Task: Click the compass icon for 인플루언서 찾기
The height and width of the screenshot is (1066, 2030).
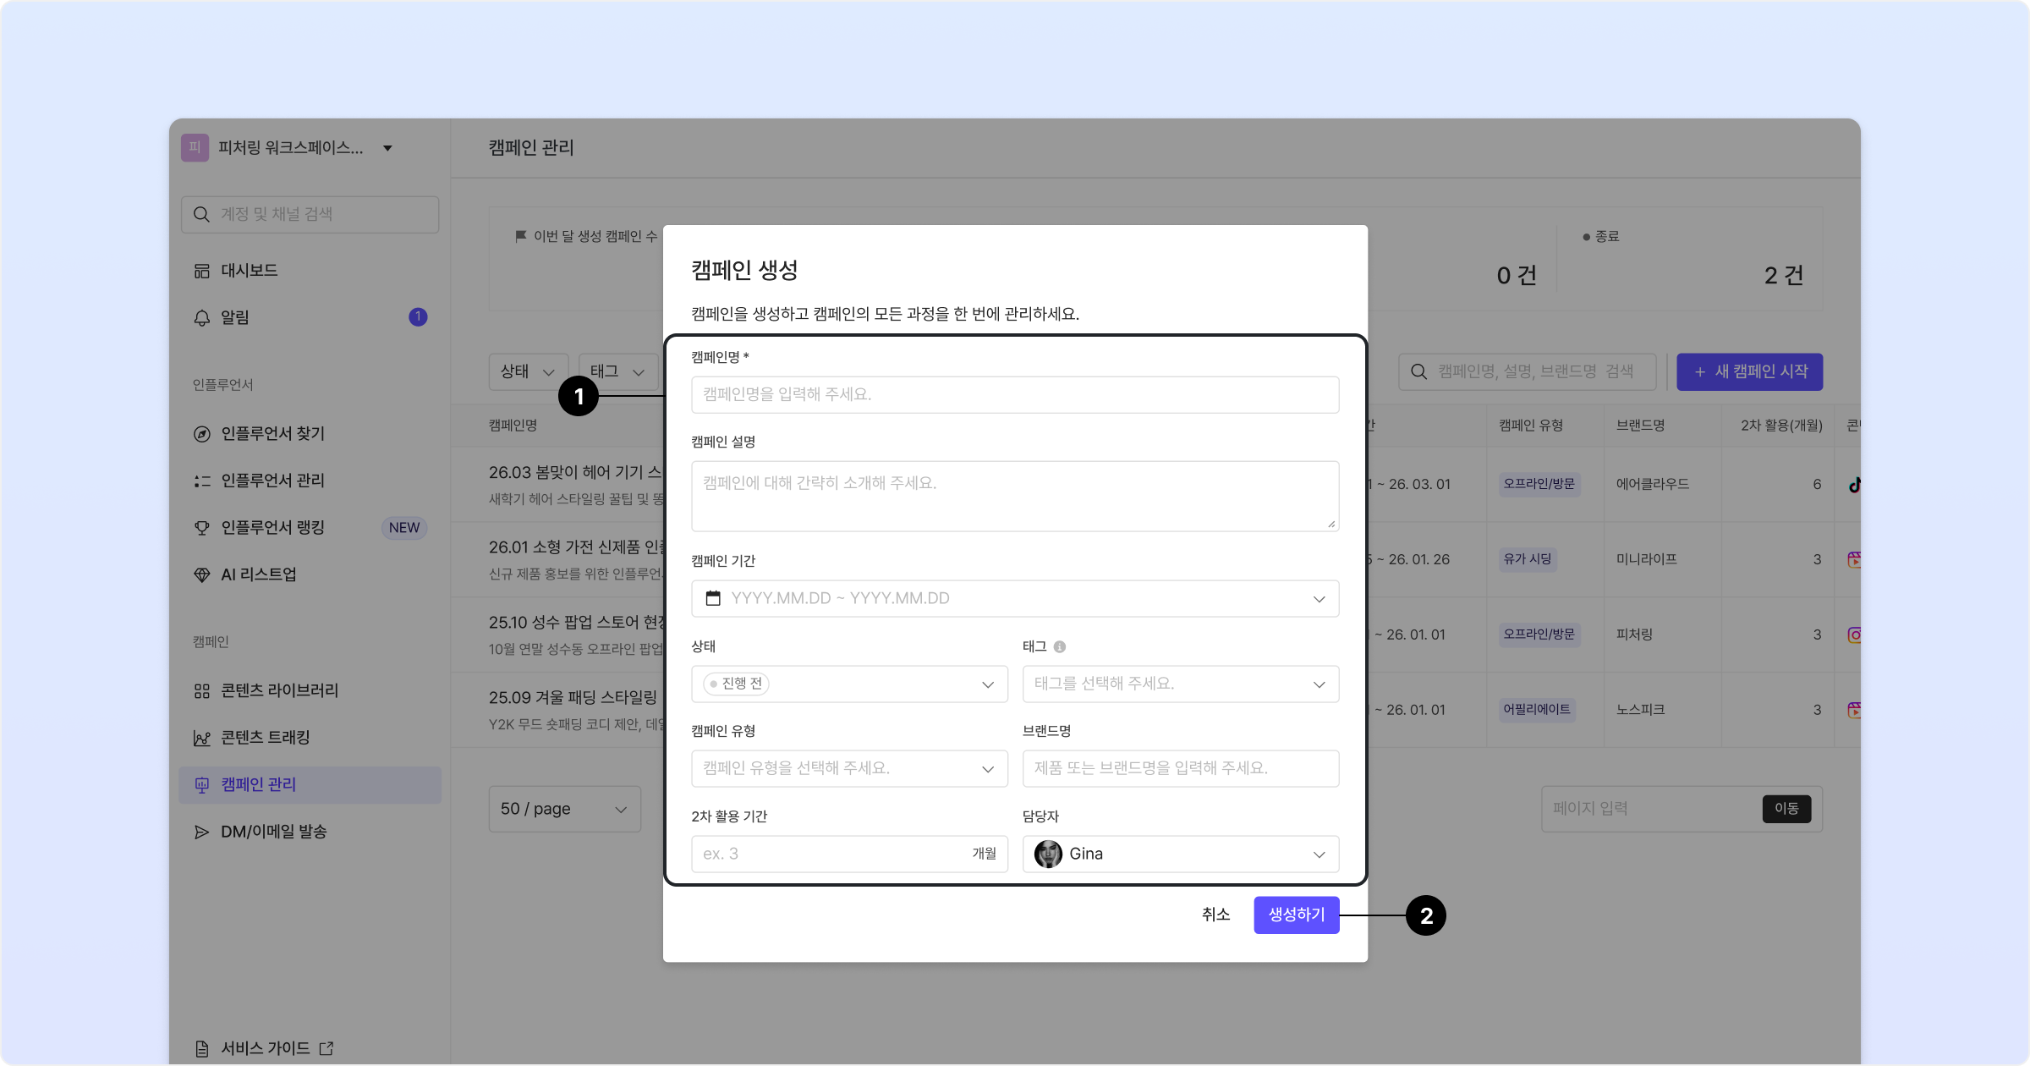Action: click(x=202, y=434)
